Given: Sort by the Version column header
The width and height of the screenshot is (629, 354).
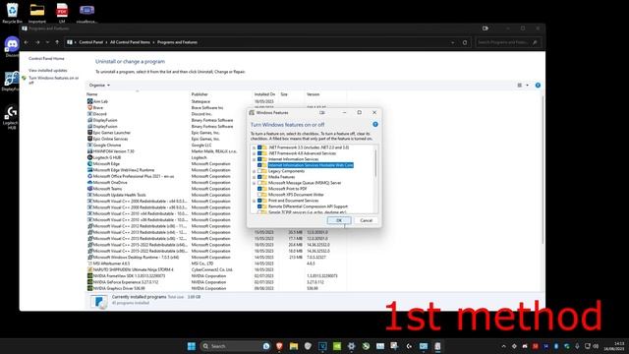Looking at the screenshot, I should 313,94.
